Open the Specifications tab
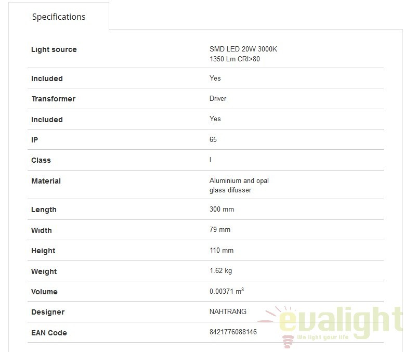 point(59,17)
